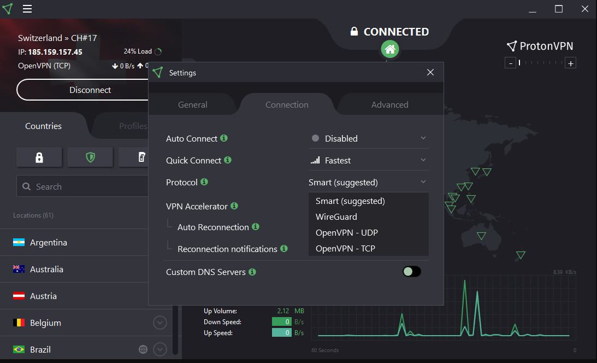597x363 pixels.
Task: Click info icon next to Protocol
Action: (204, 182)
